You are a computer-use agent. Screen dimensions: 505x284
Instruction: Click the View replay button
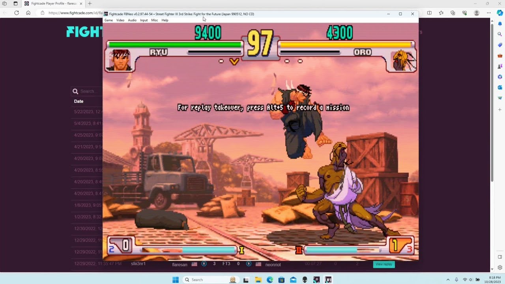[x=384, y=264]
